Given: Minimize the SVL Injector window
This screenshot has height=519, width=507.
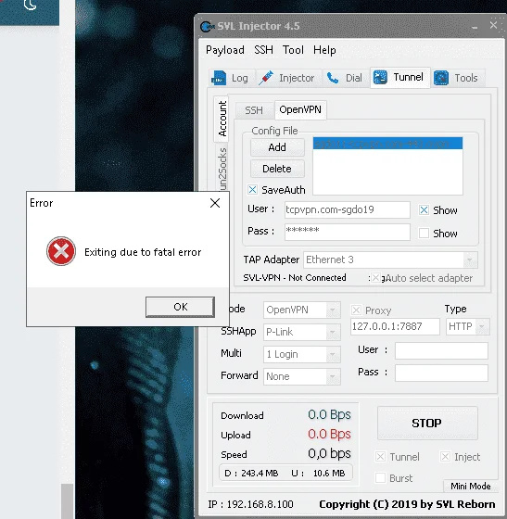Looking at the screenshot, I should [475, 27].
